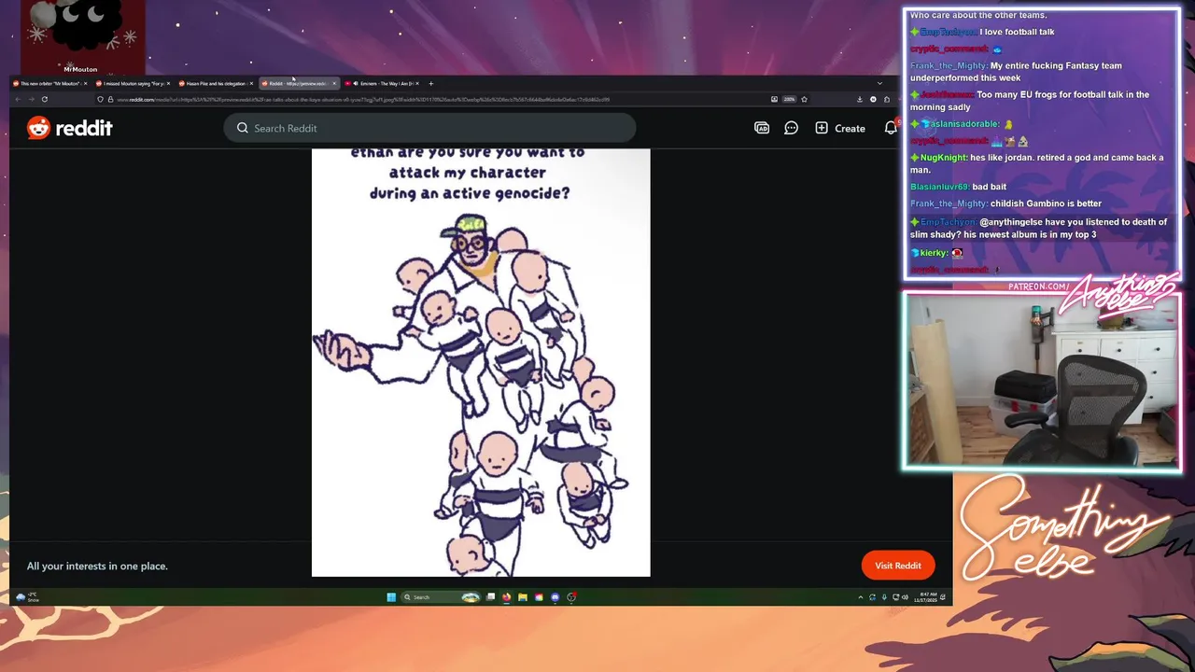
Task: Open the Reddit advertise icon
Action: [762, 128]
